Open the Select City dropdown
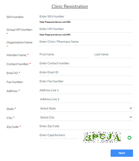This screenshot has width=139, height=161. click(86, 118)
